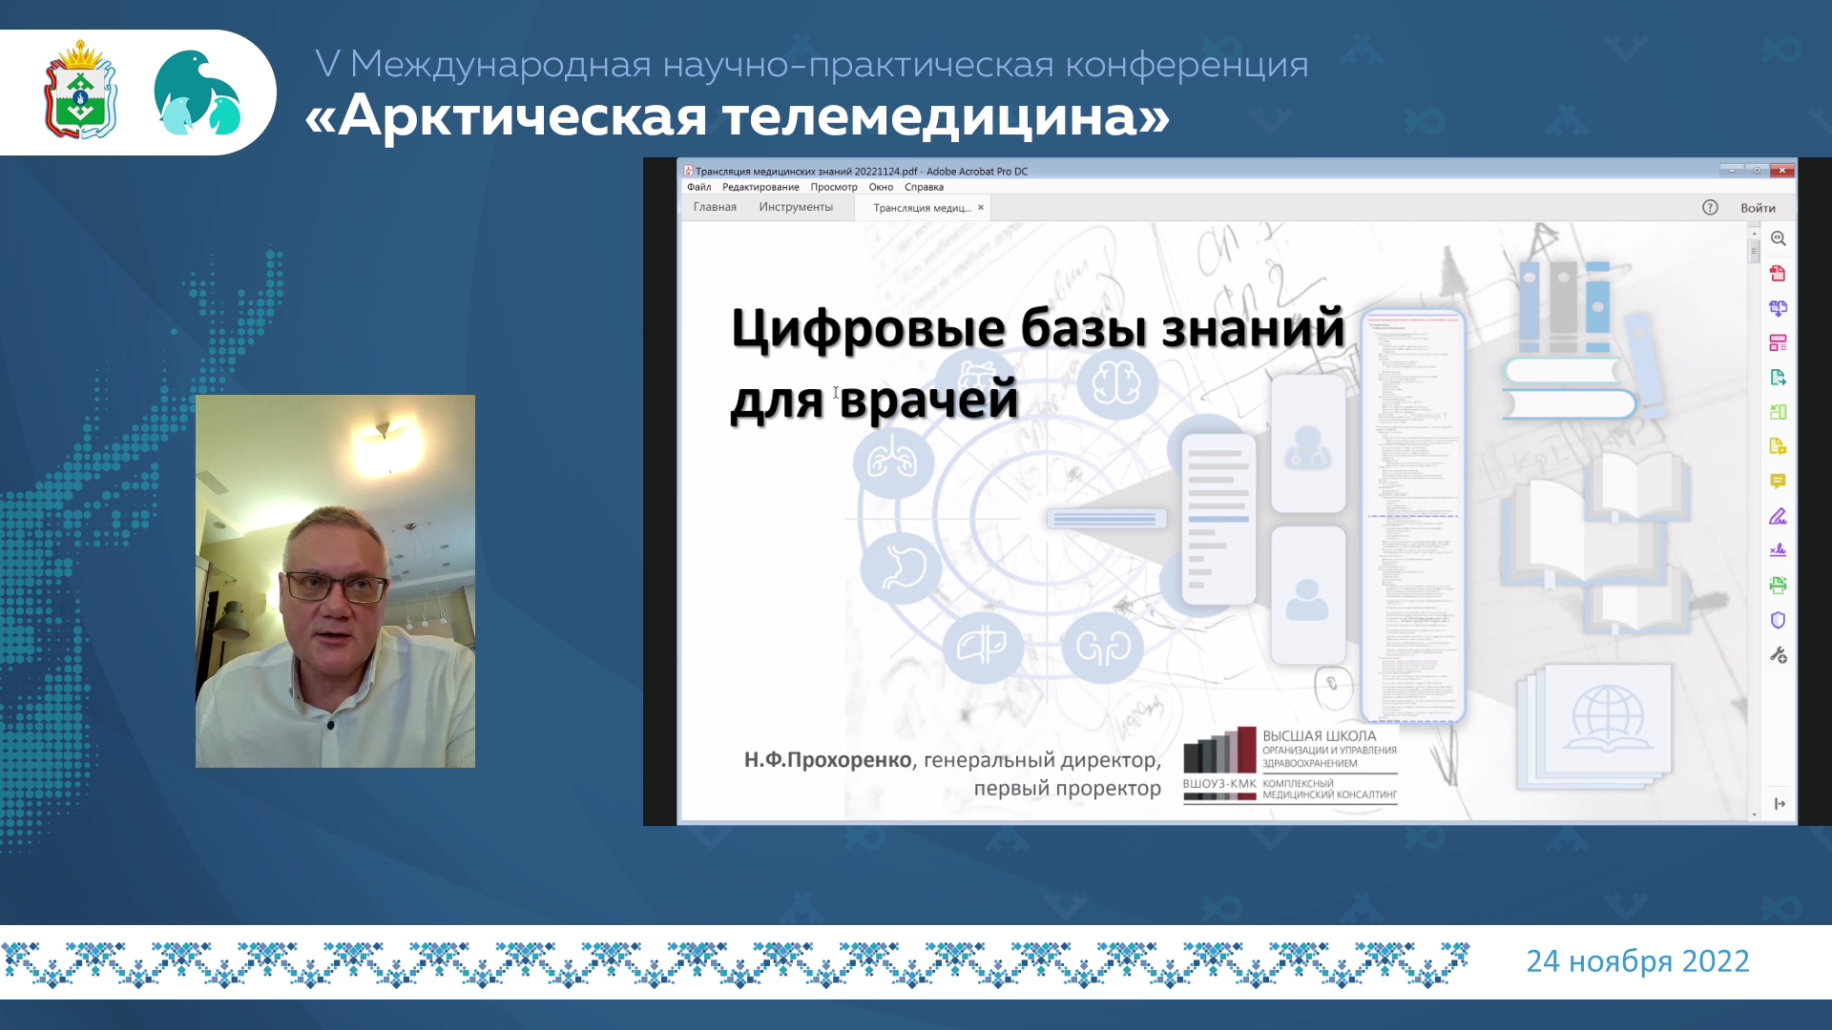Open the More Tools wrench icon
Viewport: 1832px width, 1030px height.
(1778, 655)
